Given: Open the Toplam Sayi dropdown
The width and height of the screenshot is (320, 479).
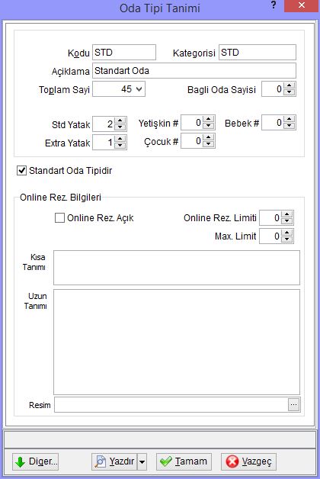Looking at the screenshot, I should point(139,89).
